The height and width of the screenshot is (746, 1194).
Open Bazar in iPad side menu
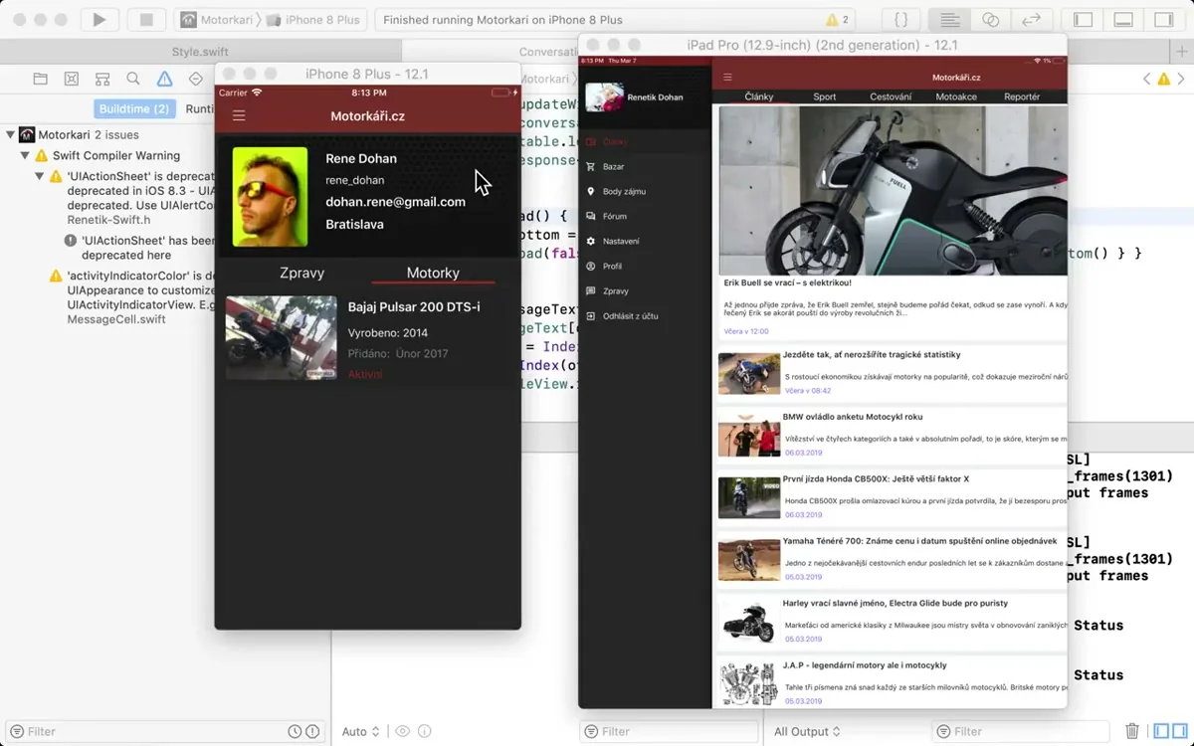pos(646,166)
